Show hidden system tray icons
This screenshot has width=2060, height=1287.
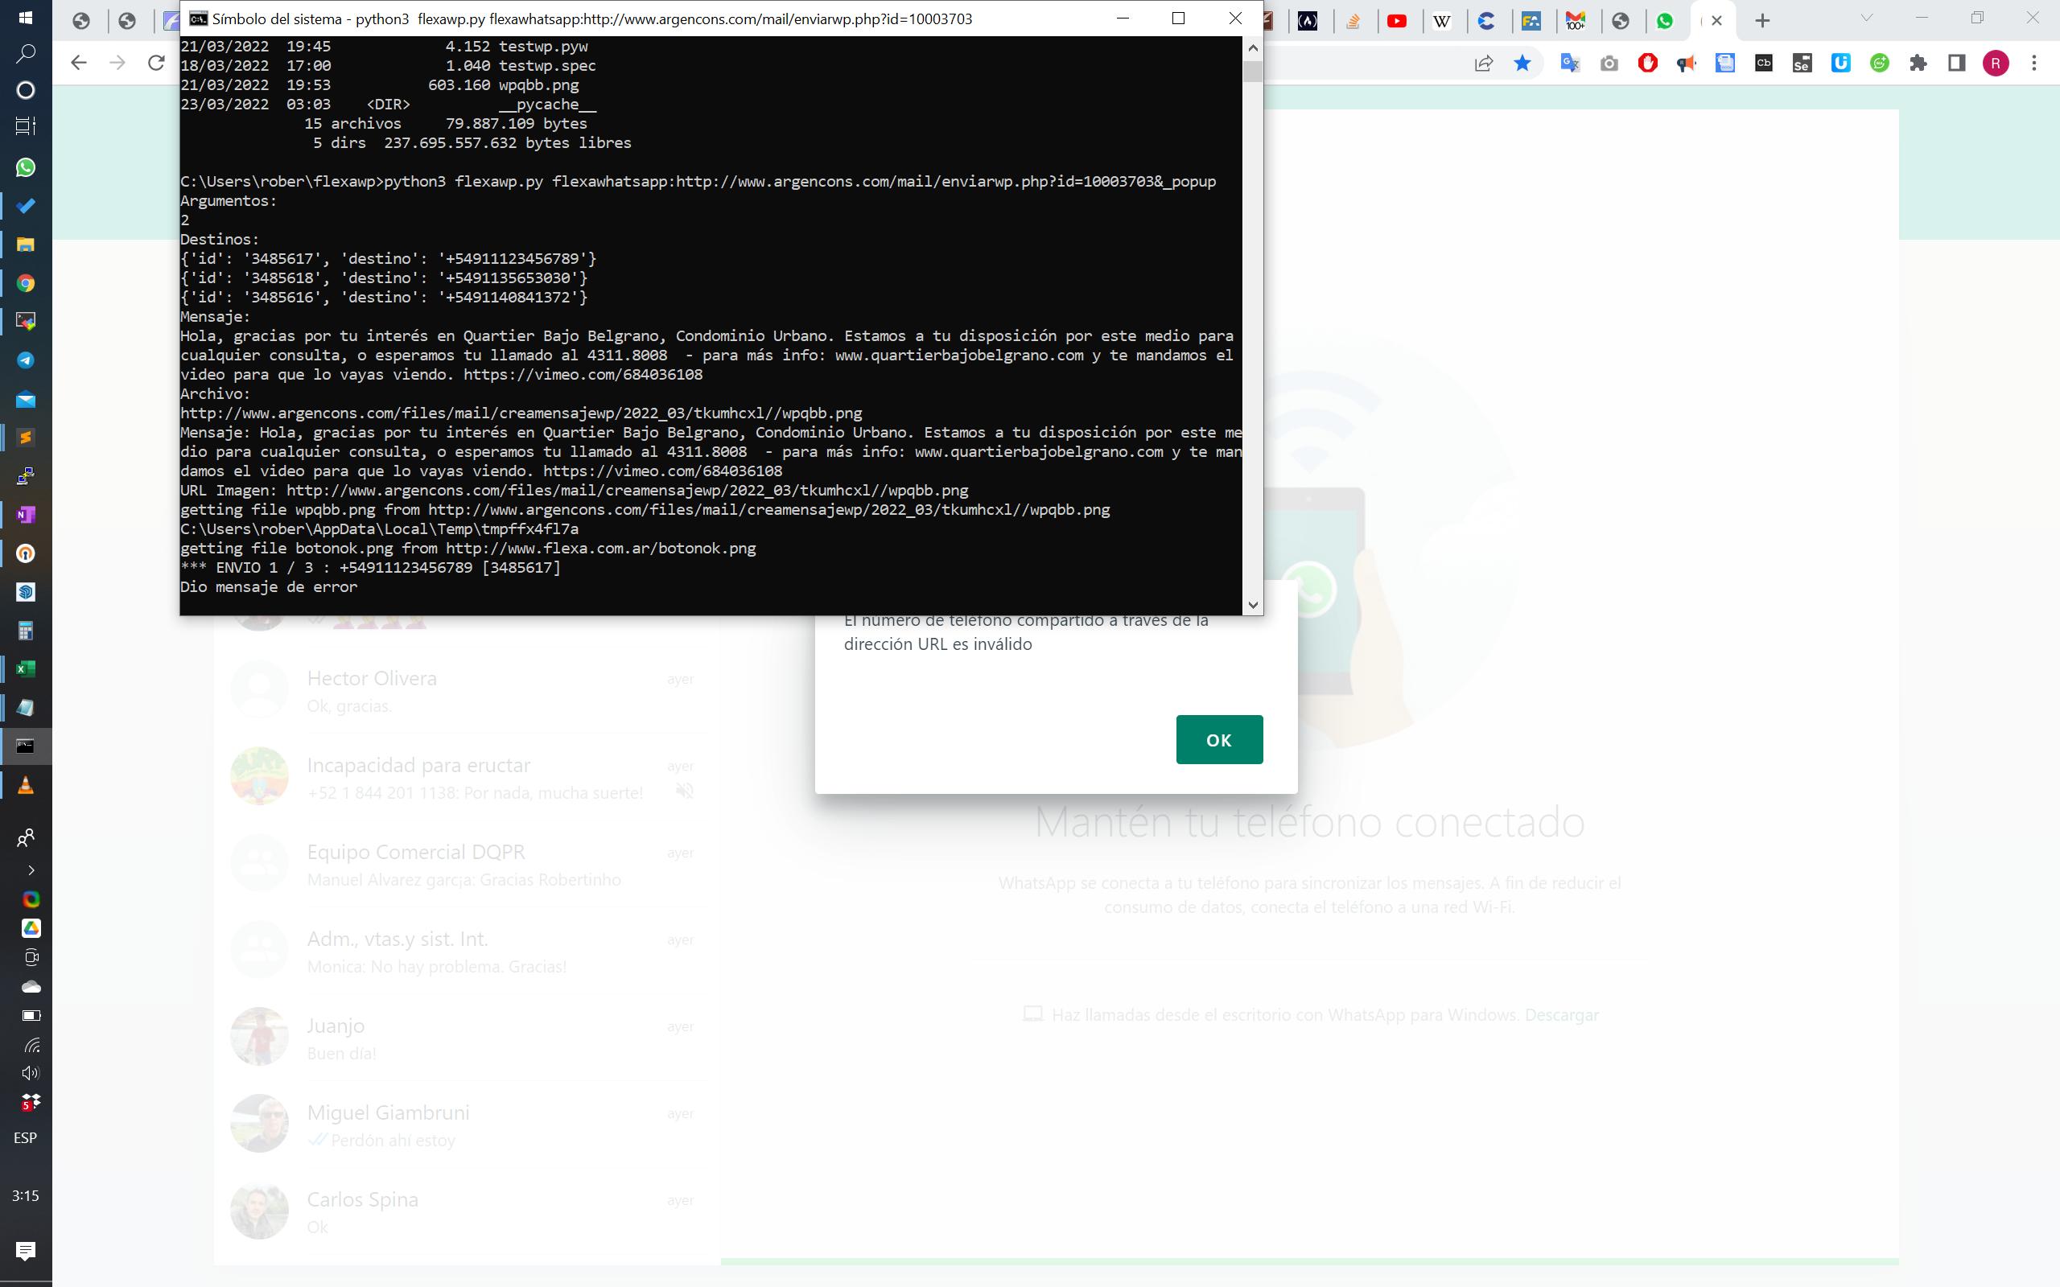tap(31, 870)
